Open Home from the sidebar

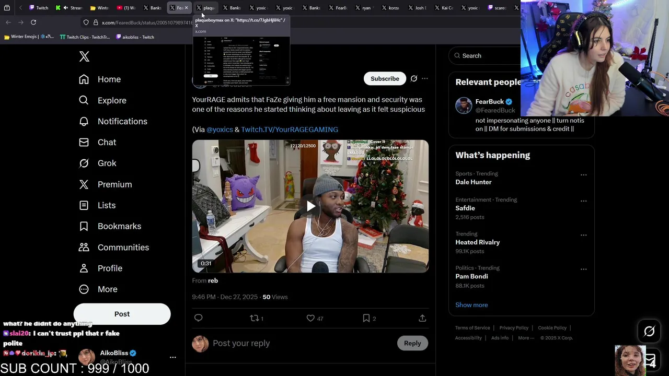point(100,79)
